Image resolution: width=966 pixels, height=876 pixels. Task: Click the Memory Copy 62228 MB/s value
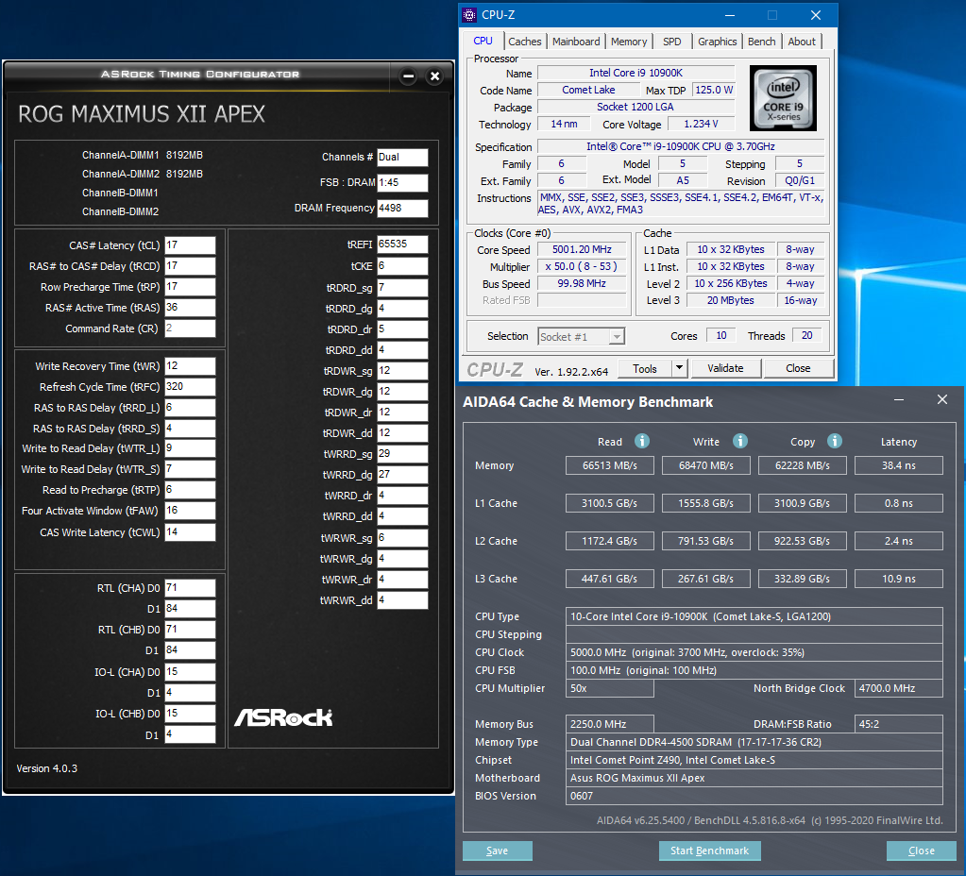(x=802, y=465)
